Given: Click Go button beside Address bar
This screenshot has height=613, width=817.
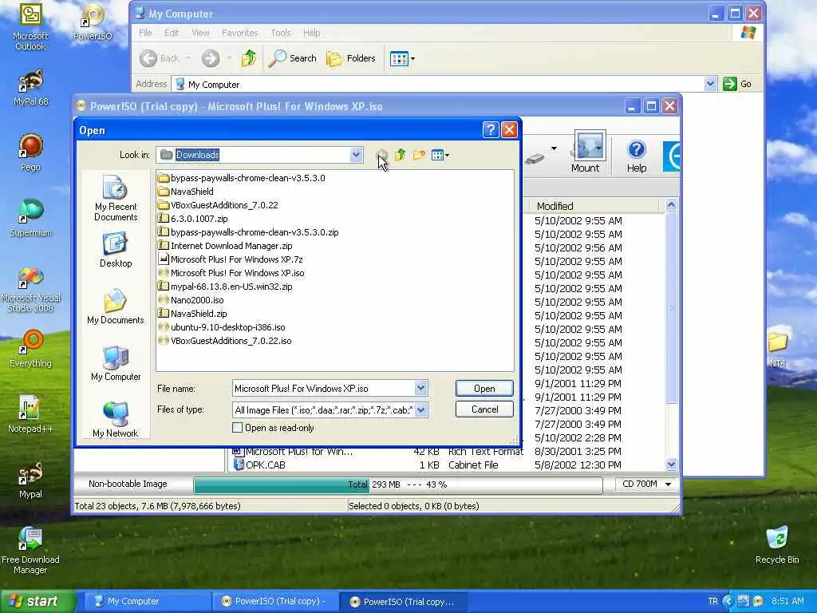Looking at the screenshot, I should tap(737, 83).
